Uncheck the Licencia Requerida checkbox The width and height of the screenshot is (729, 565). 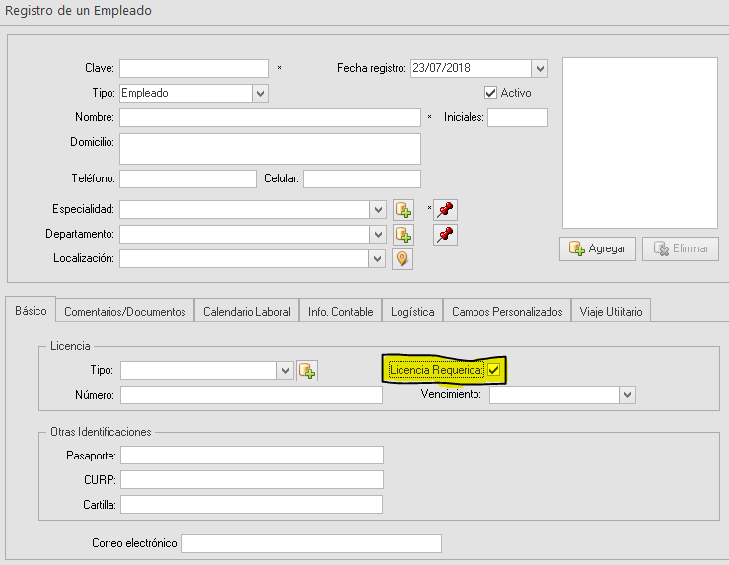coord(495,370)
